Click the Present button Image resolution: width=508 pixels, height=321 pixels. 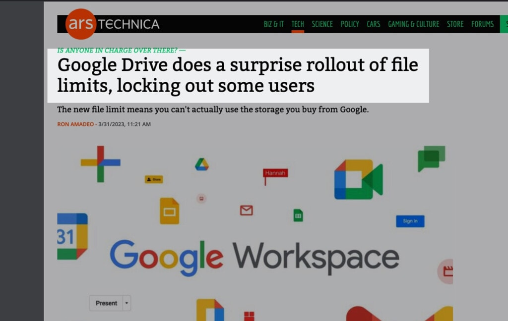point(106,303)
